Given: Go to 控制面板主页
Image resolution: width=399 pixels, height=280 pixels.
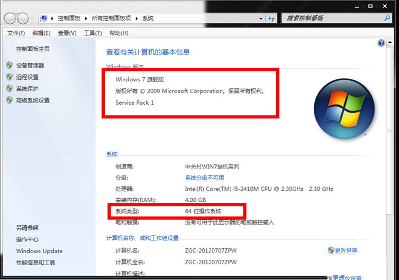Looking at the screenshot, I should coord(33,49).
